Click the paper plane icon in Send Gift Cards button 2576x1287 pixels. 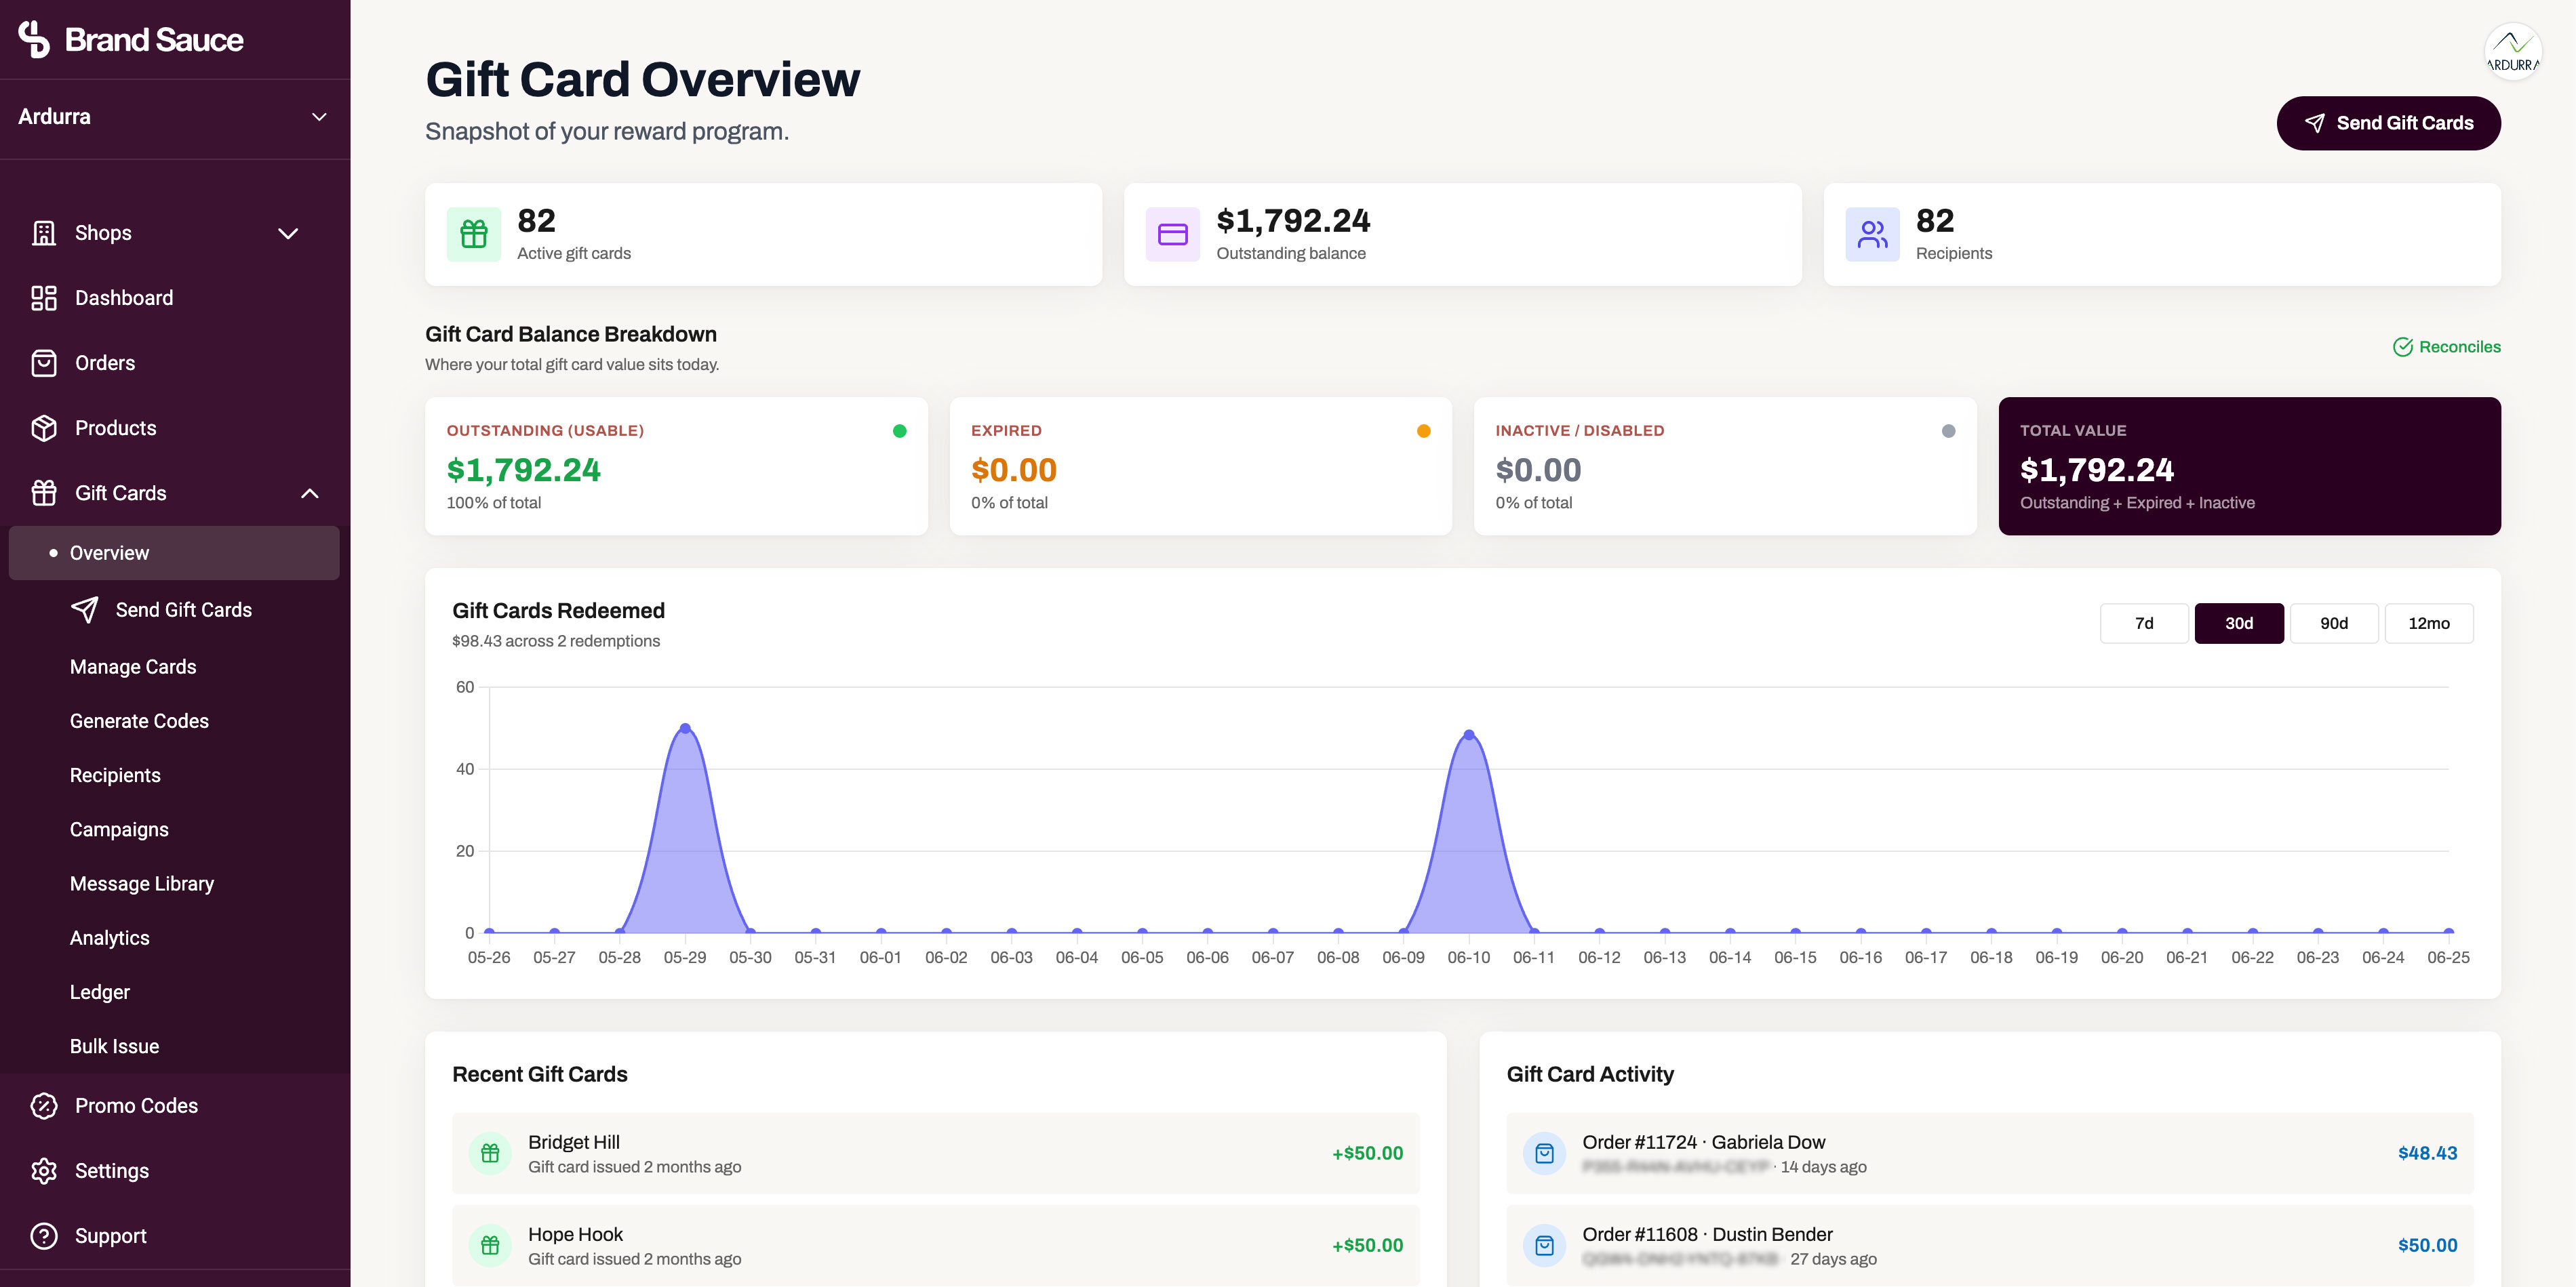2315,123
